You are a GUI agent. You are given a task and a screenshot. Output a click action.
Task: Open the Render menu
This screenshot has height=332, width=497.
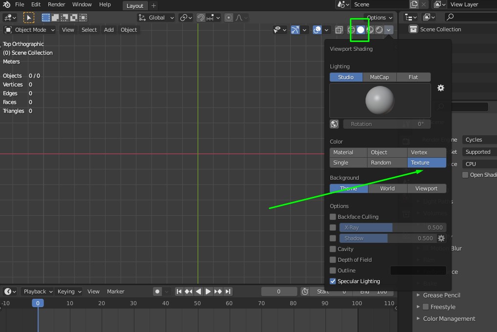[56, 4]
